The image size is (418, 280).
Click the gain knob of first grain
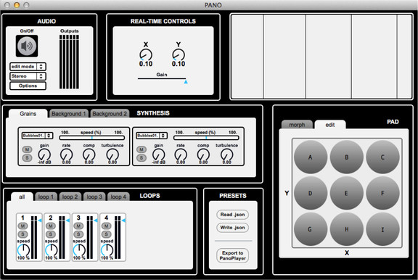point(44,155)
